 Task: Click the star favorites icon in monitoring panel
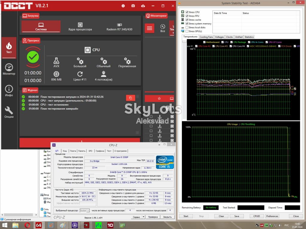pyautogui.click(x=159, y=98)
